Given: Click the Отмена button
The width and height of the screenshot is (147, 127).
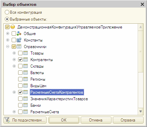Looking at the screenshot, I should tap(96, 120).
